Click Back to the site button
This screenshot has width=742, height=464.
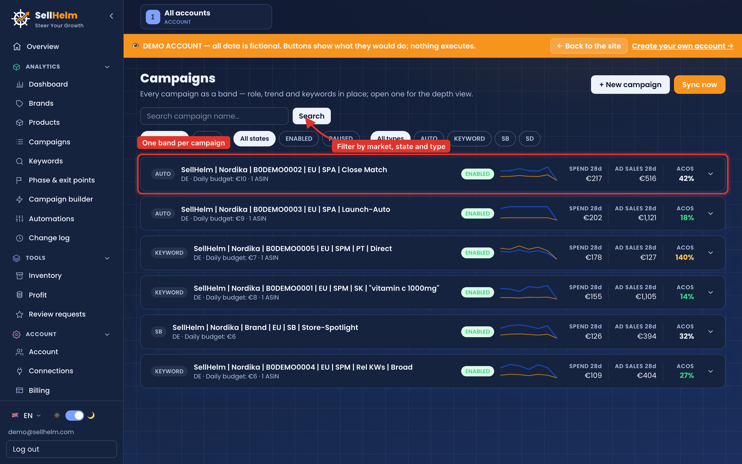tap(589, 46)
